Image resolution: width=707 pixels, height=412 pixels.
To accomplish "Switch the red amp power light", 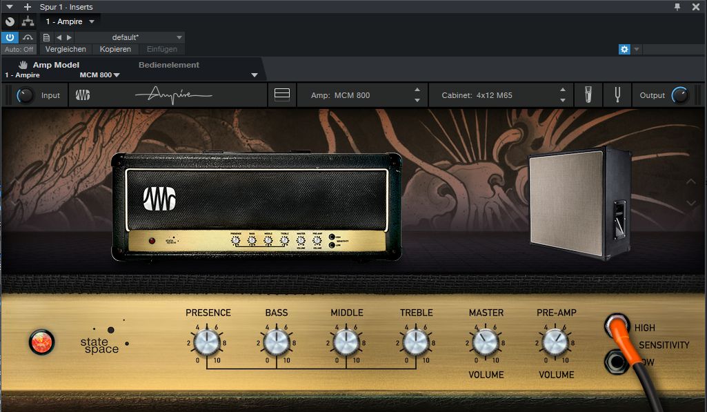I will [x=41, y=342].
